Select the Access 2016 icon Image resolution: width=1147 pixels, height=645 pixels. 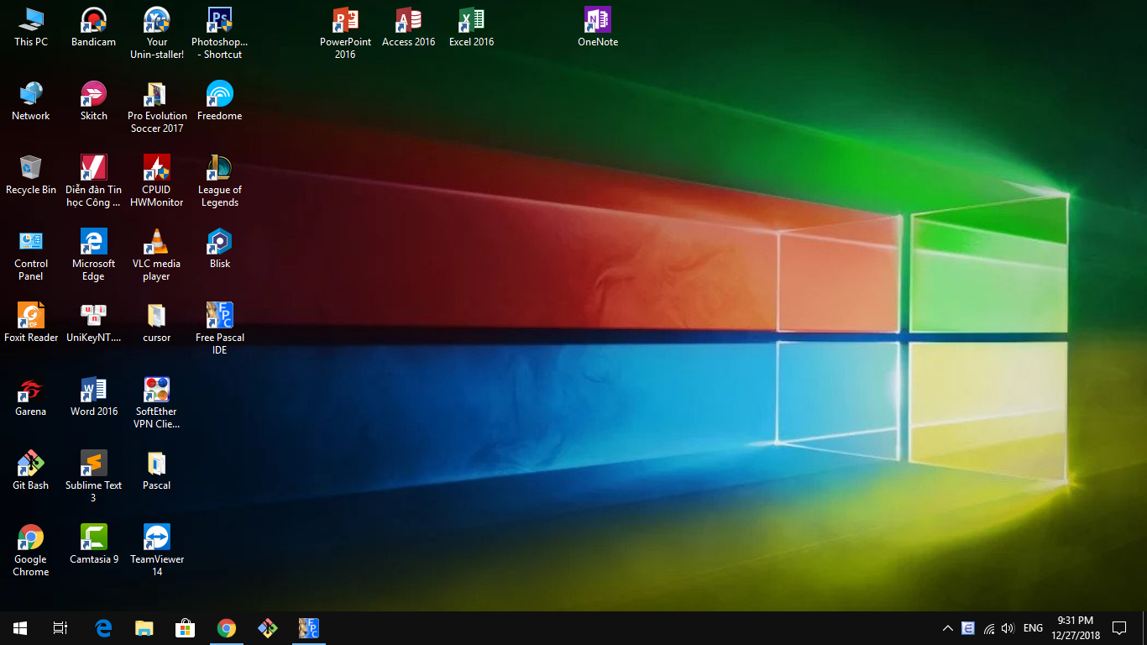[409, 27]
